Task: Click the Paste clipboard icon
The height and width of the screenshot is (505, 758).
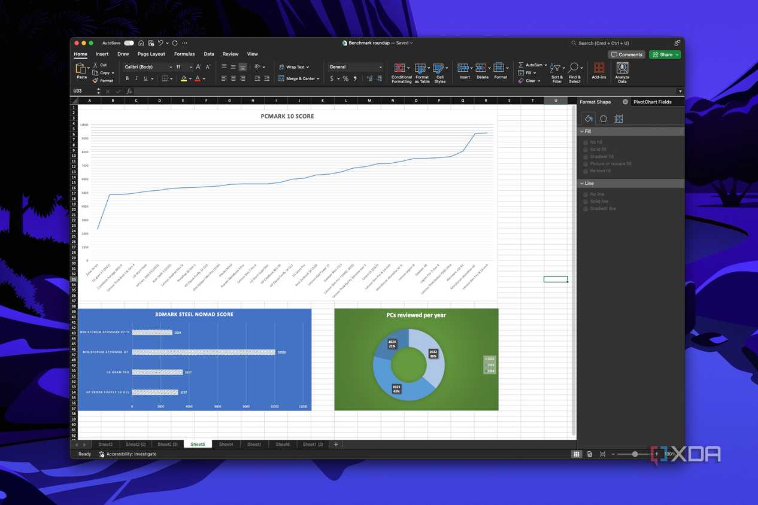Action: [x=80, y=68]
